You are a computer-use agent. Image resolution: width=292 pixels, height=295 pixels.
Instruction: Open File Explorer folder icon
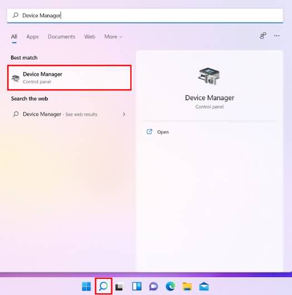[187, 286]
